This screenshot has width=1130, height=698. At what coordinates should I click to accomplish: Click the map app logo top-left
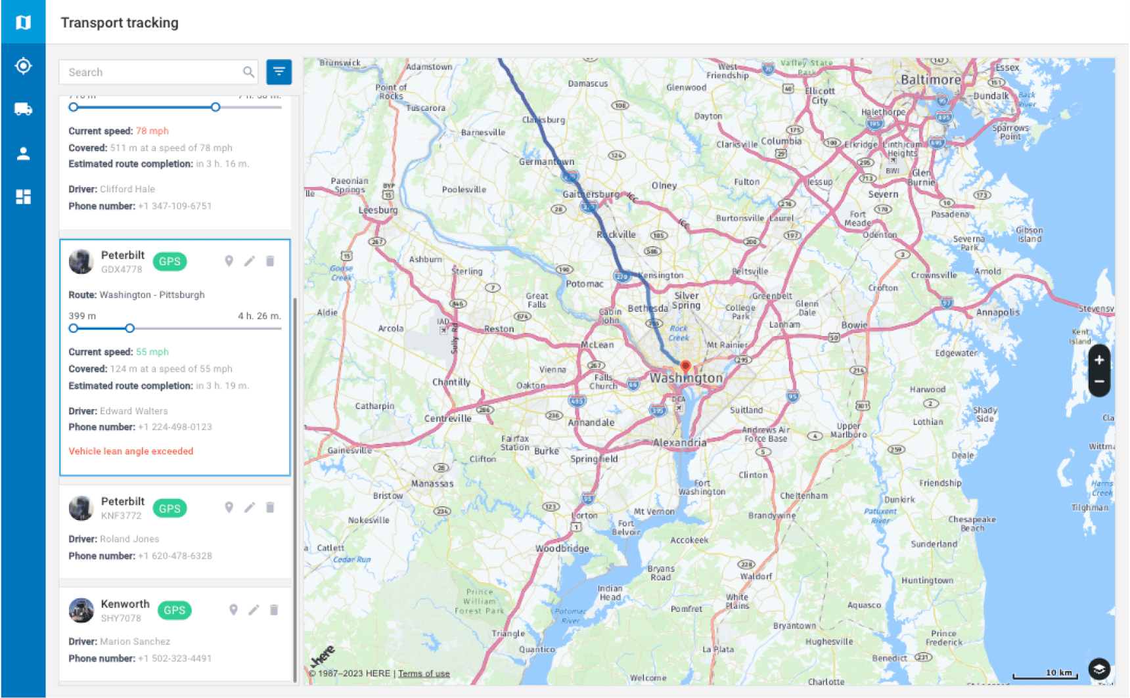[x=23, y=22]
